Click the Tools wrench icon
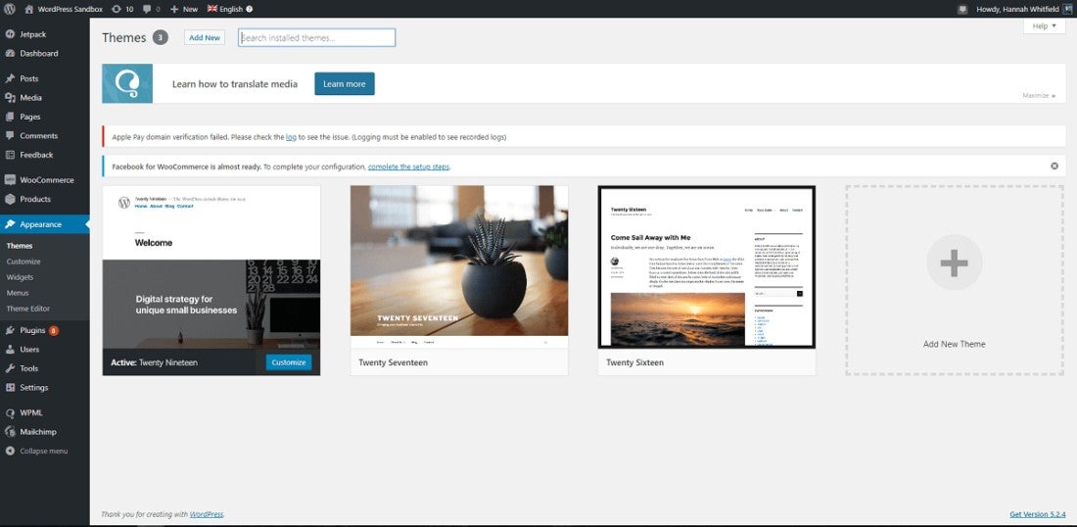 tap(10, 368)
